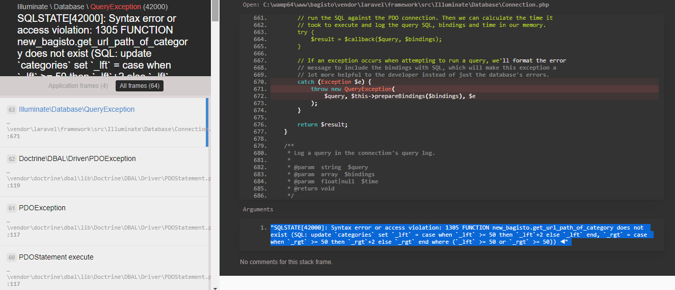Click the header panel scrollbar thumb
Screen dimensions: 675x290
click(x=215, y=10)
